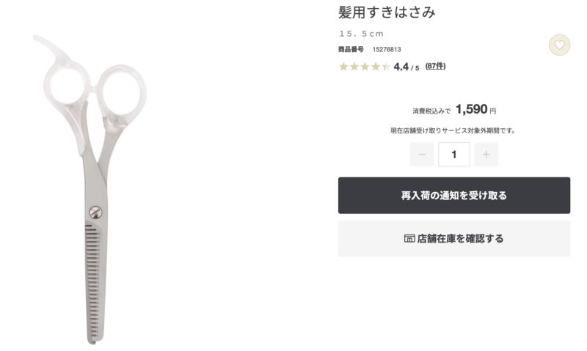Click 店舗在庫を確認する button

[x=454, y=238]
